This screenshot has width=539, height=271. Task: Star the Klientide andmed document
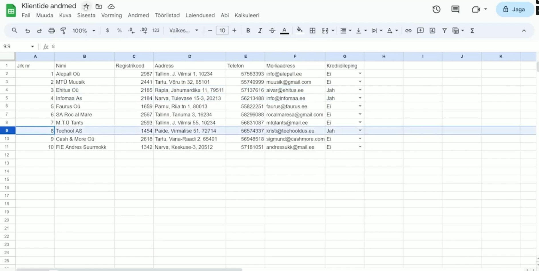click(x=86, y=6)
